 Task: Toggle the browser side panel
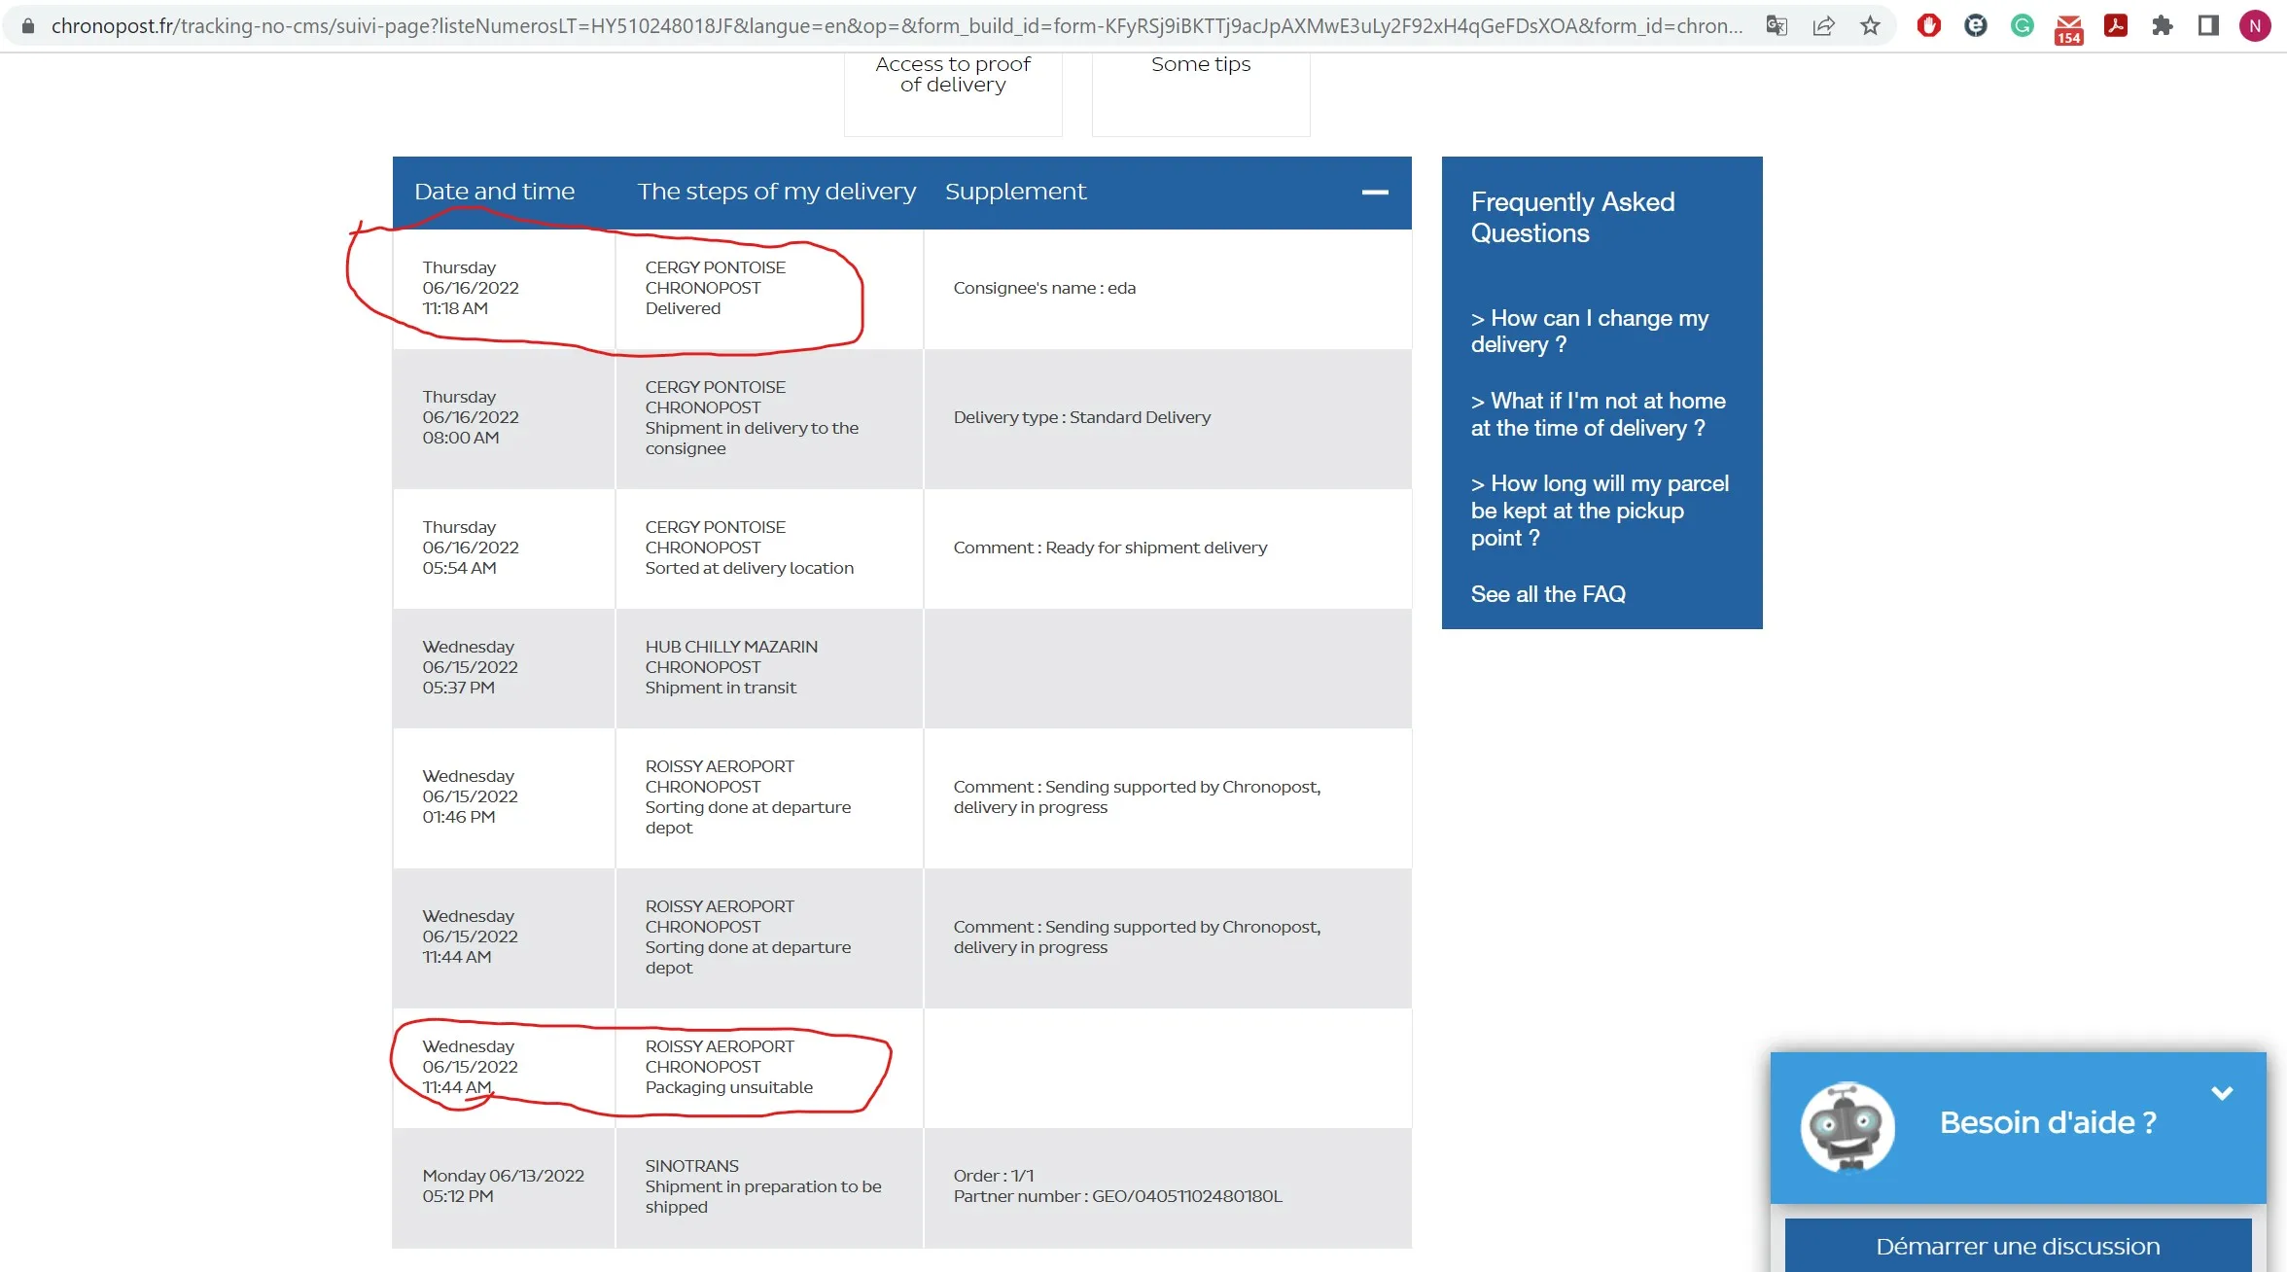click(x=2208, y=26)
